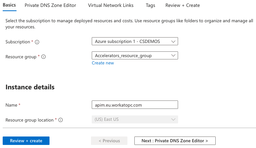Select the Instance details heading

pos(30,87)
